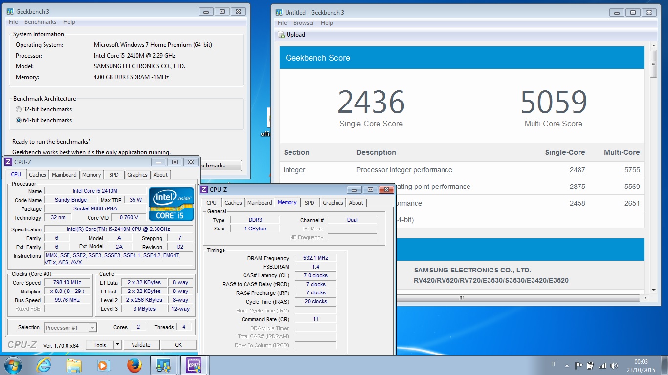This screenshot has height=375, width=668.
Task: Launch Firefox from the taskbar
Action: click(x=134, y=365)
